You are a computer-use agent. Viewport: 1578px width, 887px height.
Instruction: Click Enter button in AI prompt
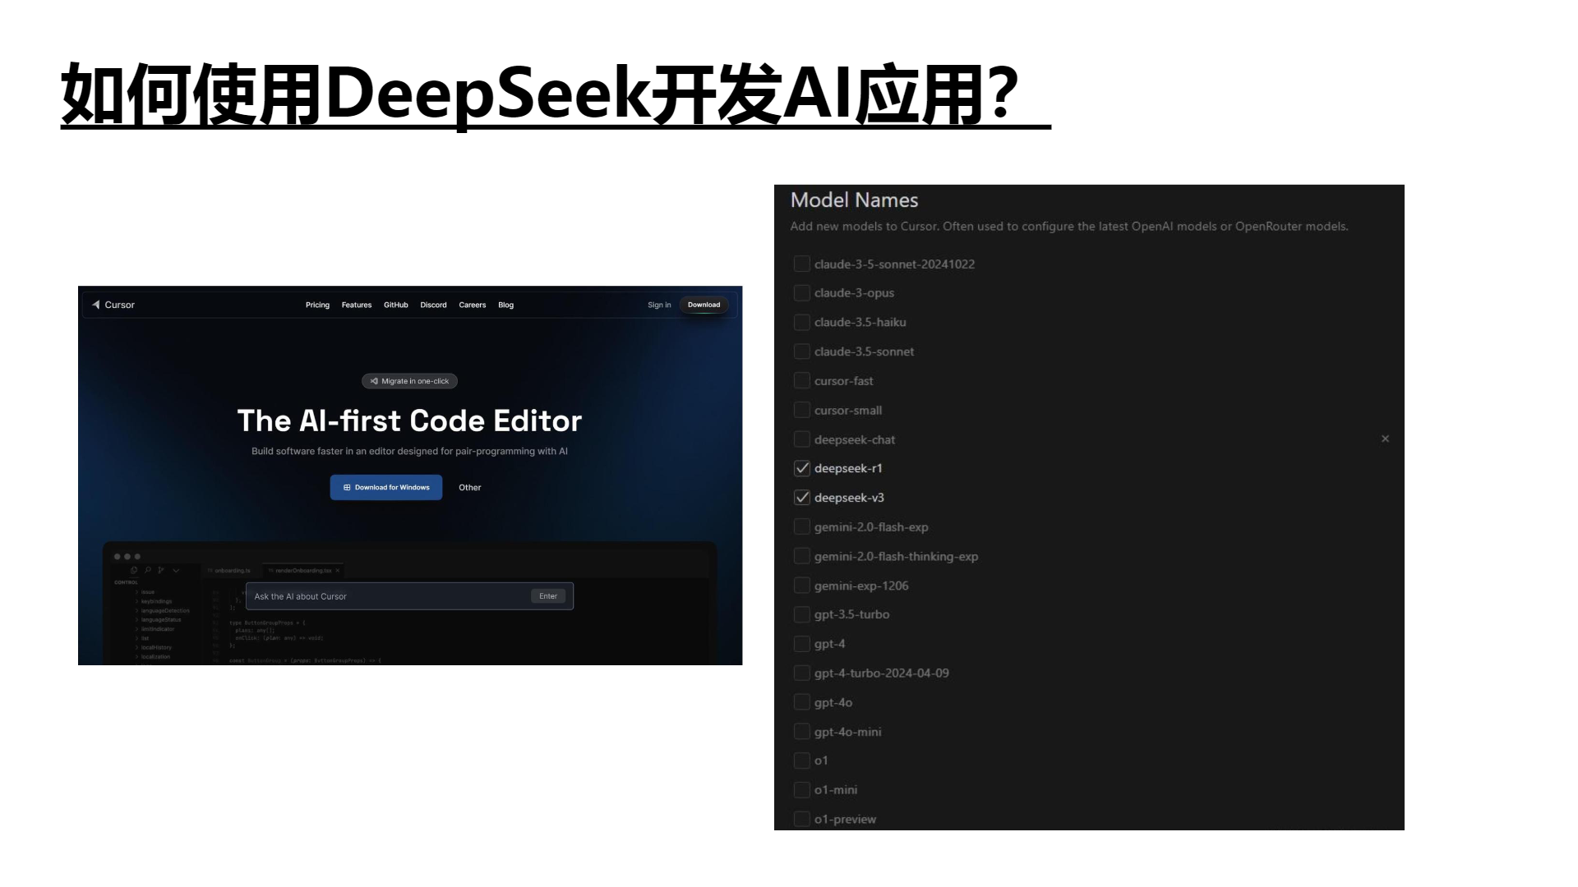(x=548, y=596)
